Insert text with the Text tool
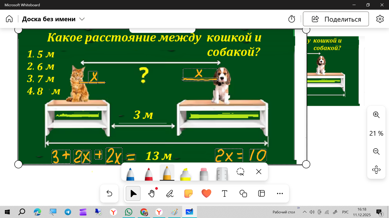Screen dimensions: 389x218 coord(224,193)
